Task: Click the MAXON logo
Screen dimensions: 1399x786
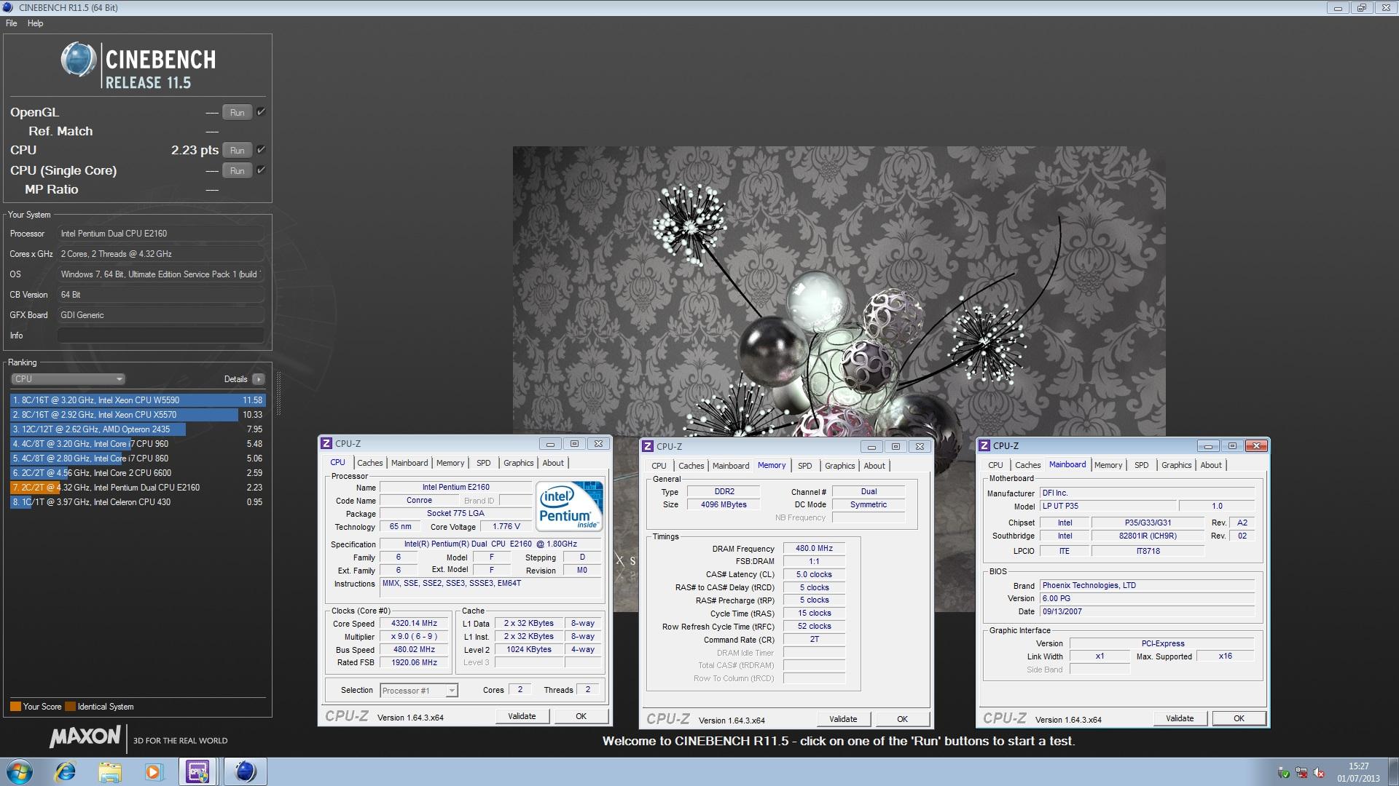Action: coord(85,738)
